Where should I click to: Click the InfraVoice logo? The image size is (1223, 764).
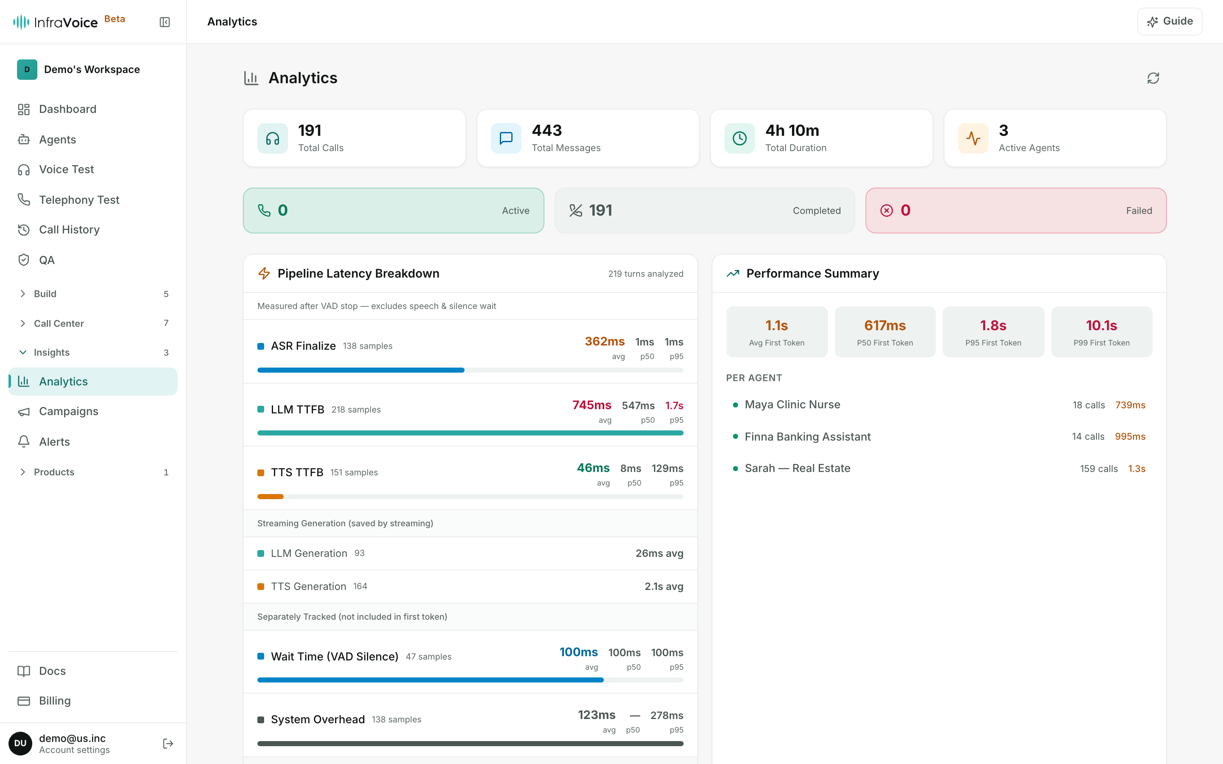click(x=55, y=22)
